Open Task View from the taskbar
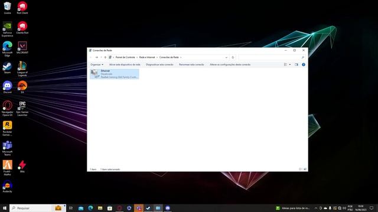 click(x=71, y=208)
